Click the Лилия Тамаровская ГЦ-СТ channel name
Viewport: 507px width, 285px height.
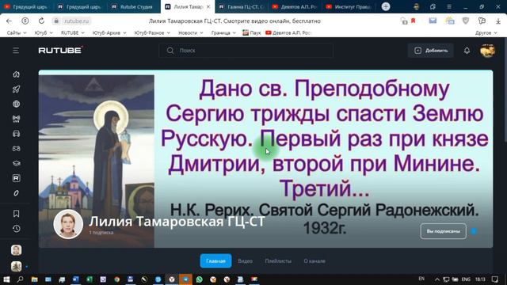pos(177,222)
